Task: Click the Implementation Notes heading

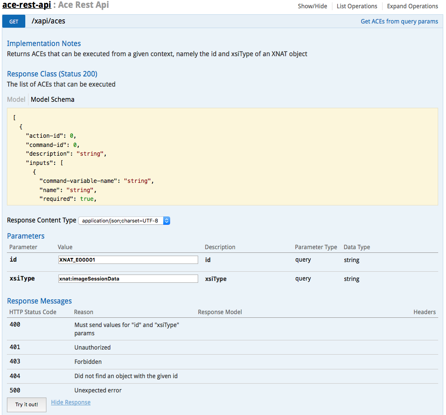Action: [44, 43]
